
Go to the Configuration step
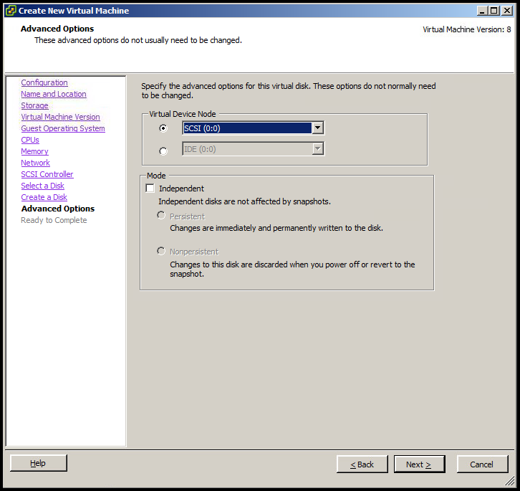pos(44,82)
